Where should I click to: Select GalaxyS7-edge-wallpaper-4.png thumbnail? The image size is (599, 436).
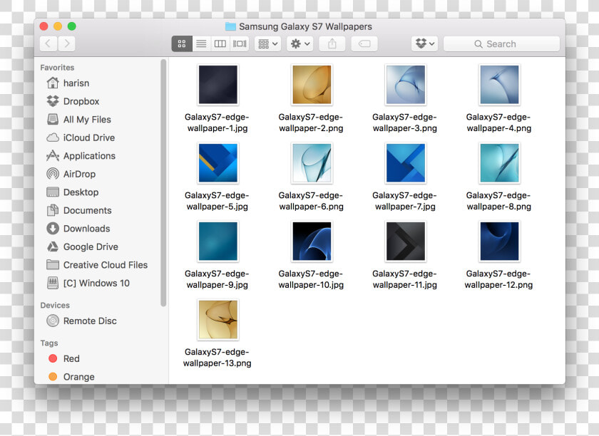tap(499, 85)
